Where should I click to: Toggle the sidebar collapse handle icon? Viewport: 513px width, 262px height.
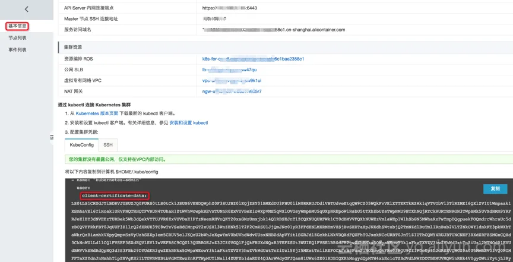pos(52,137)
